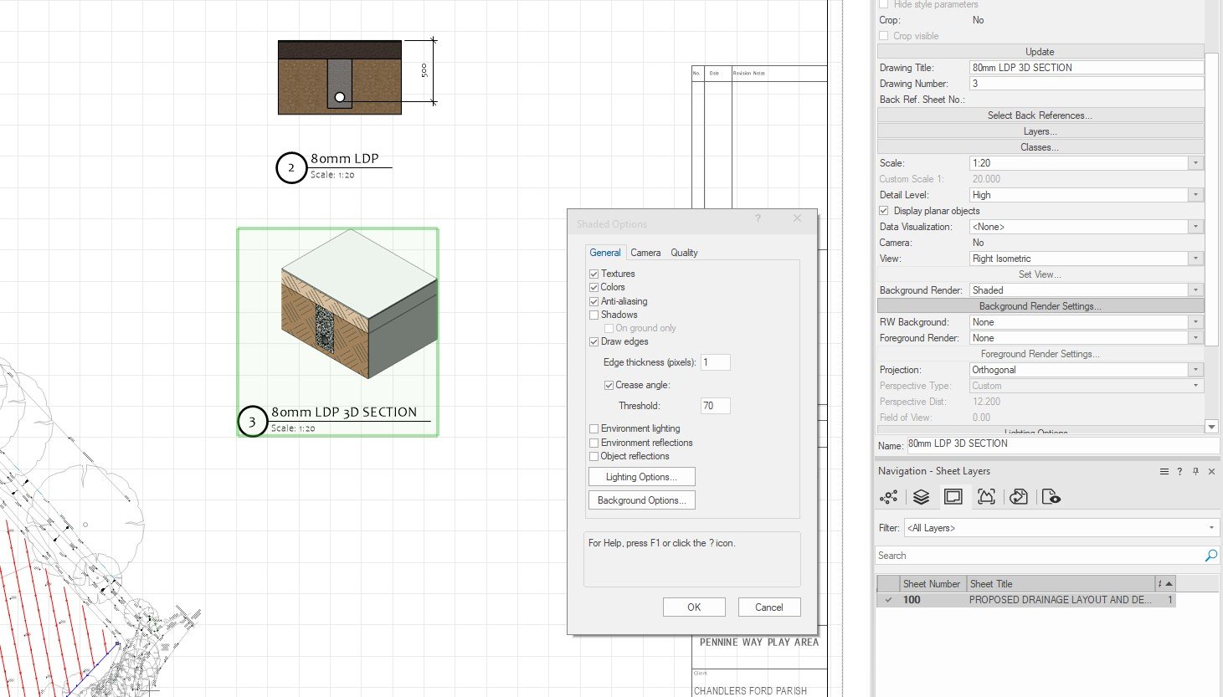Switch to the Camera tab in Shaded Options
The width and height of the screenshot is (1223, 697).
pos(645,252)
